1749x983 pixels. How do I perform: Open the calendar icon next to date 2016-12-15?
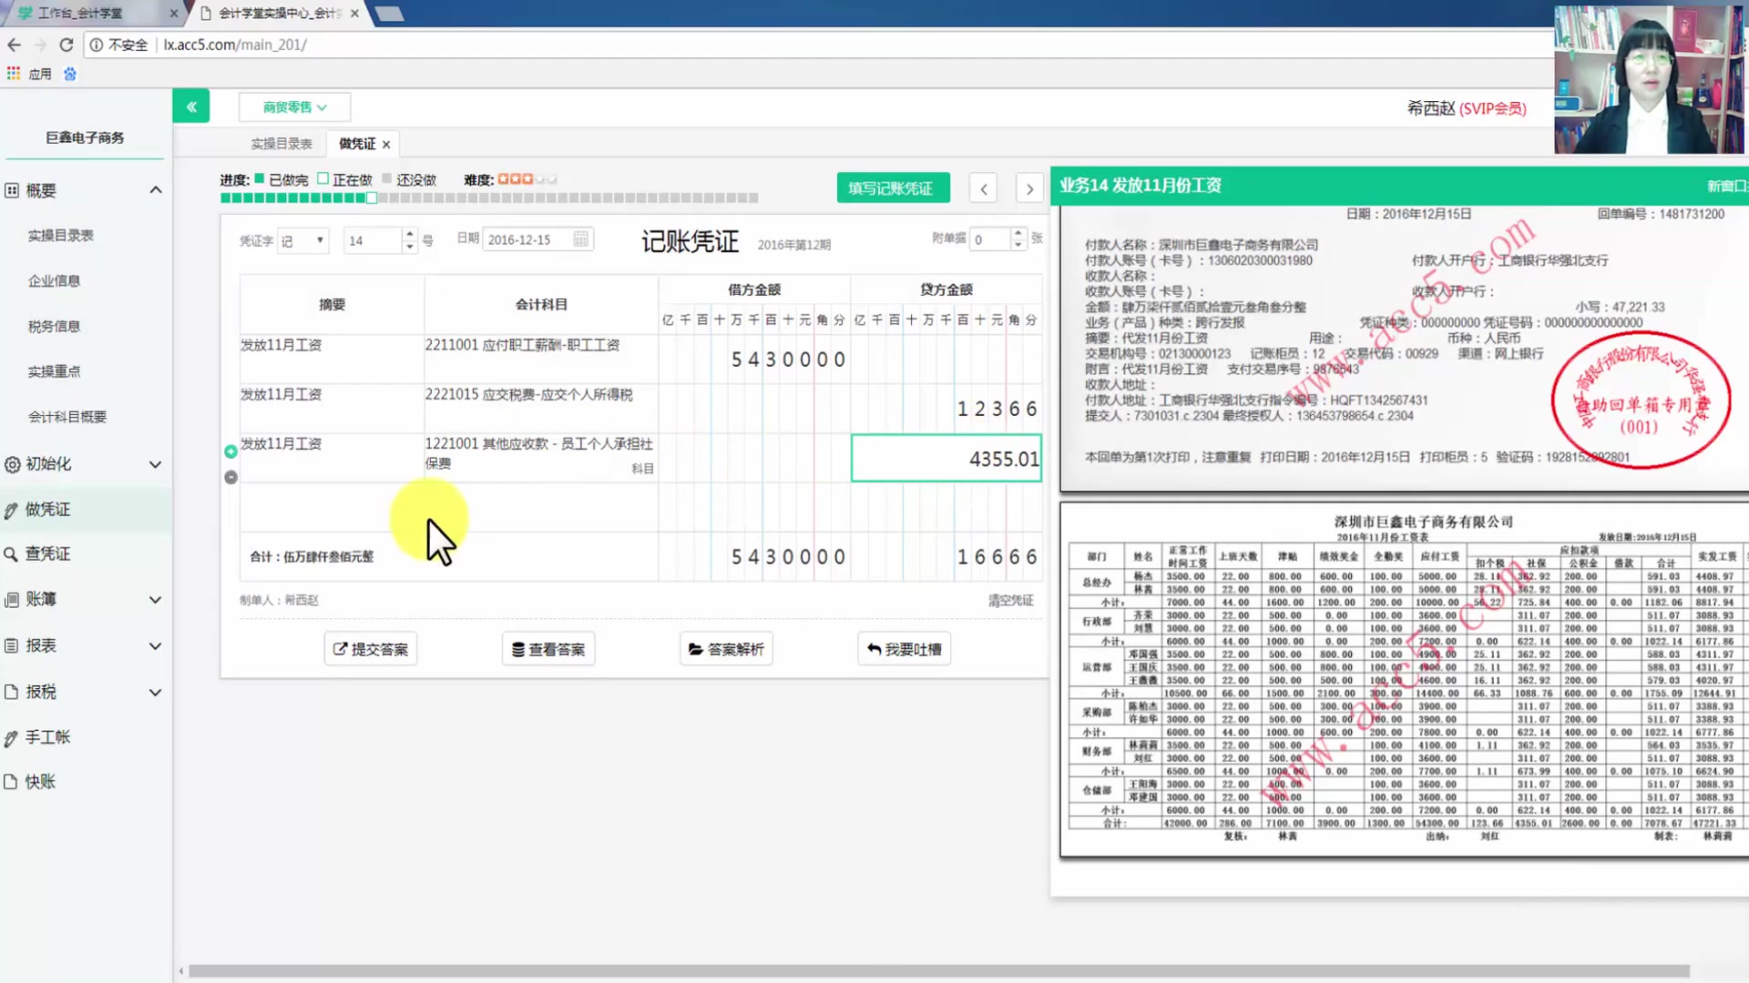[581, 238]
